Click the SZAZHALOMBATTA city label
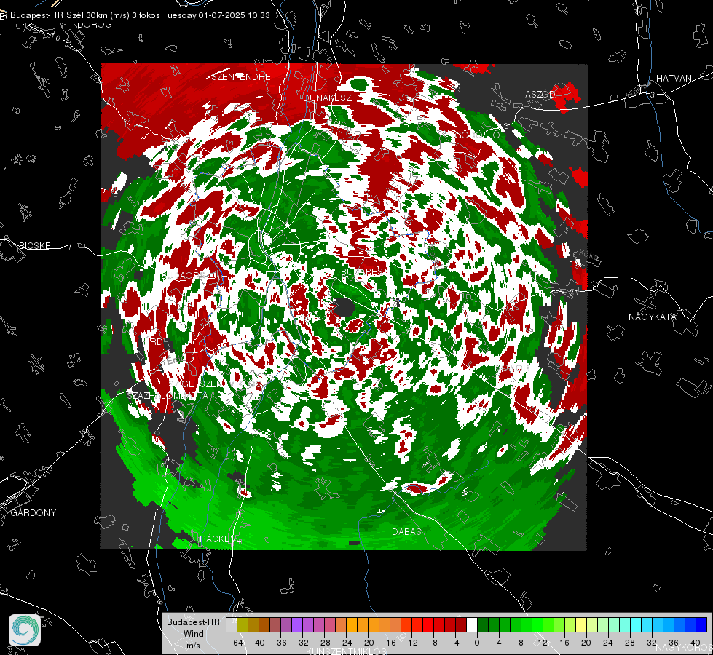713x655 pixels. point(168,395)
